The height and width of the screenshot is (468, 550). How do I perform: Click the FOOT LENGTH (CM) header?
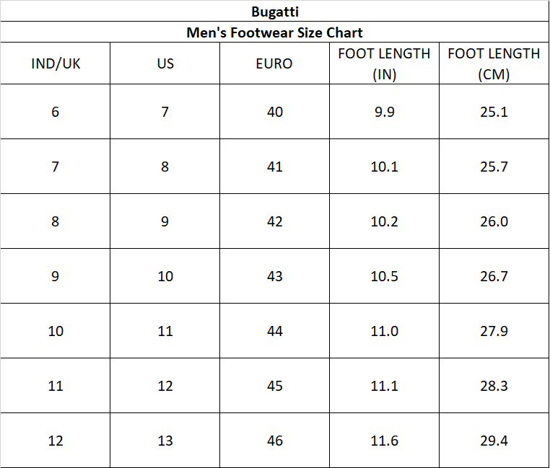(494, 63)
